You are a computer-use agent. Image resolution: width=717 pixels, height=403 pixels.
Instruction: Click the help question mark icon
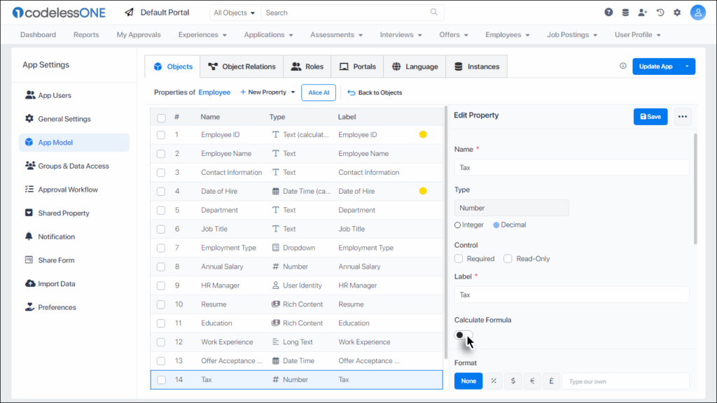pyautogui.click(x=608, y=13)
